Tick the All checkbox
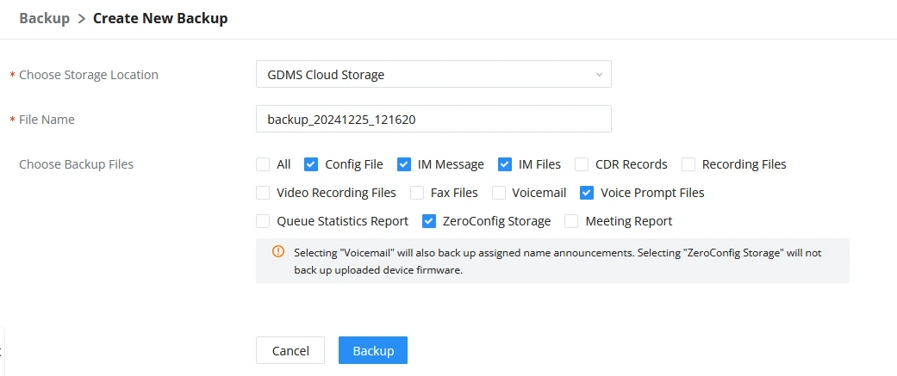This screenshot has height=376, width=897. (263, 164)
